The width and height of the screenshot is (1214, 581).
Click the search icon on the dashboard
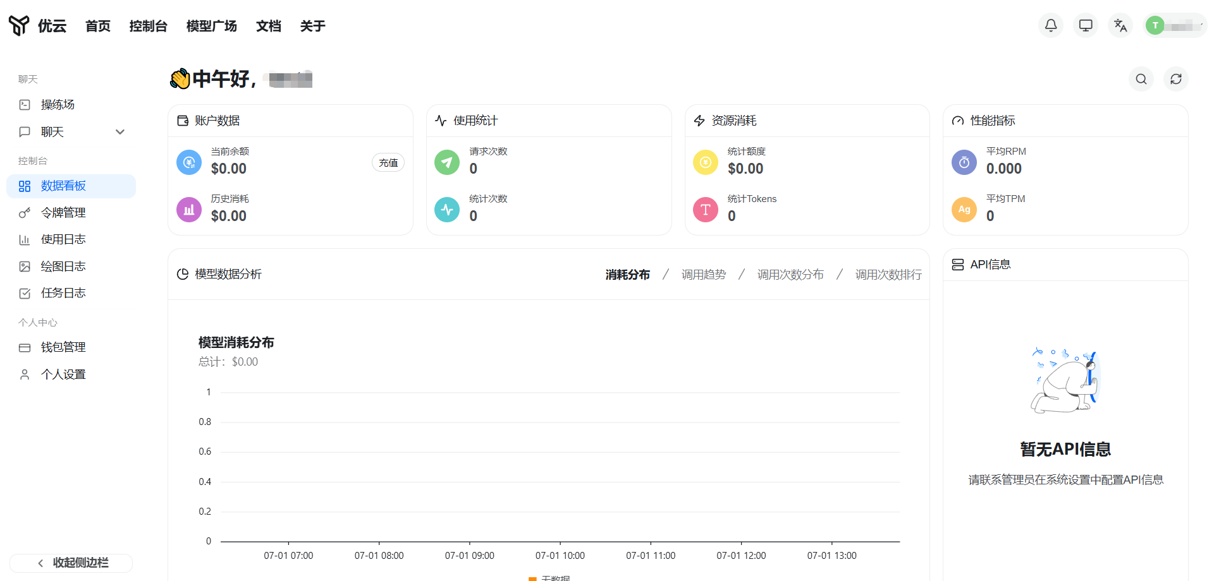pyautogui.click(x=1141, y=79)
